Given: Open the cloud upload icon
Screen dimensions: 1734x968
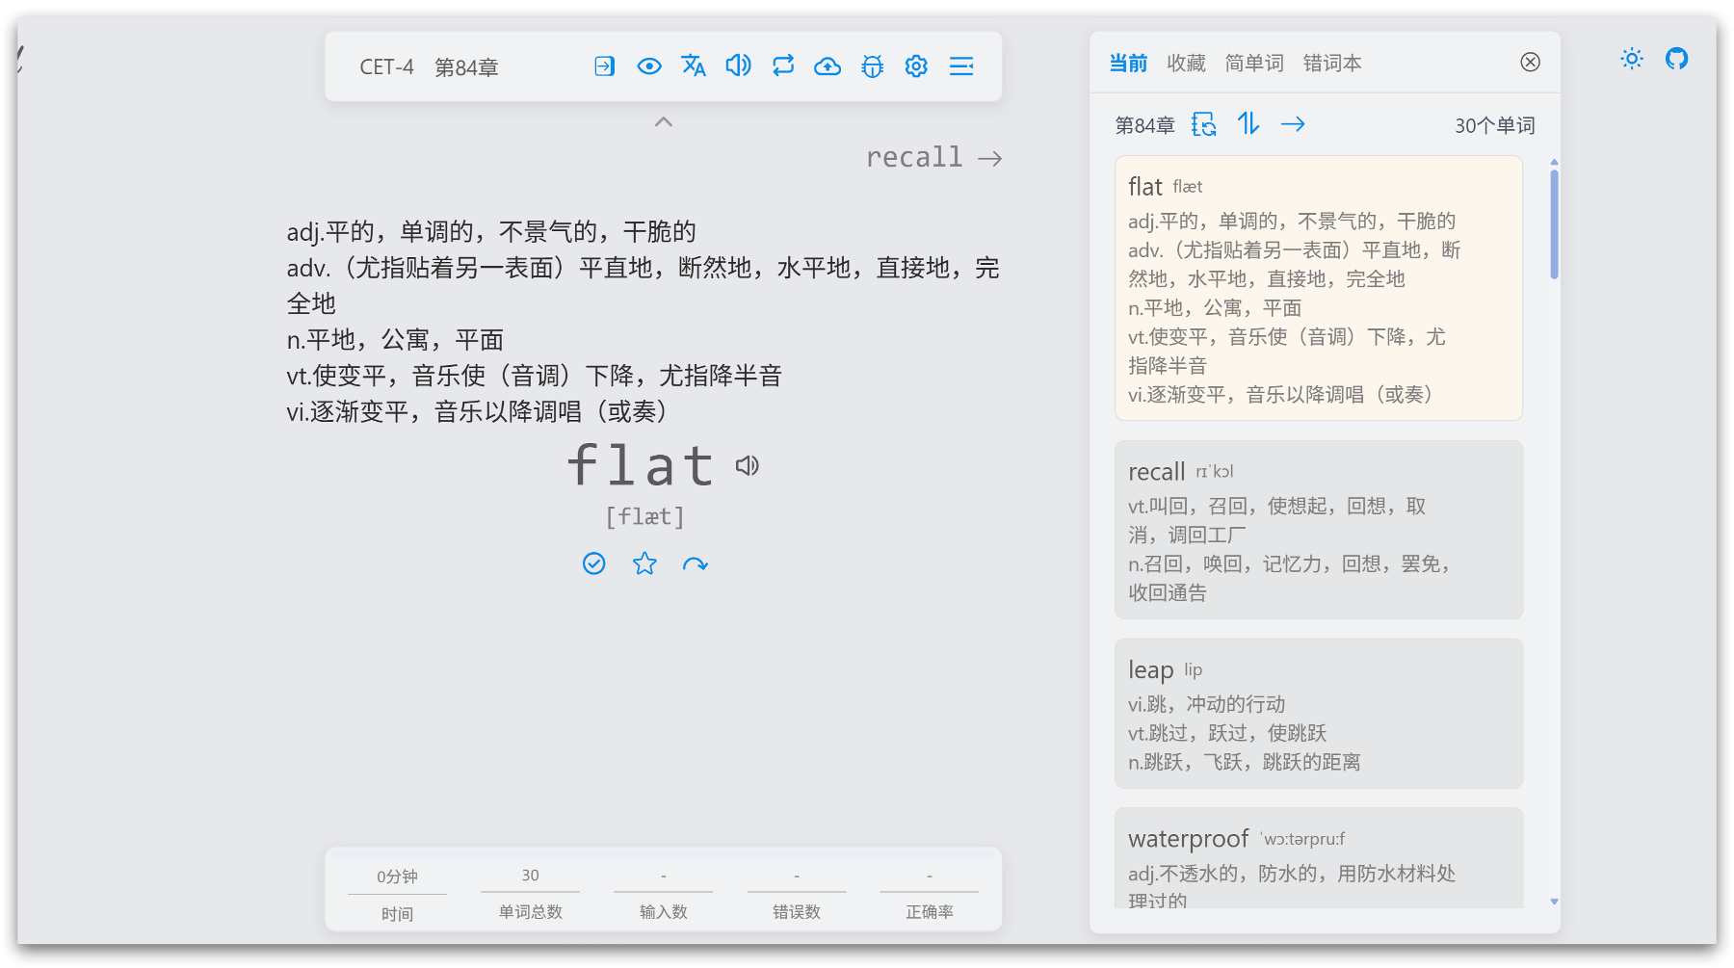Looking at the screenshot, I should click(x=828, y=66).
